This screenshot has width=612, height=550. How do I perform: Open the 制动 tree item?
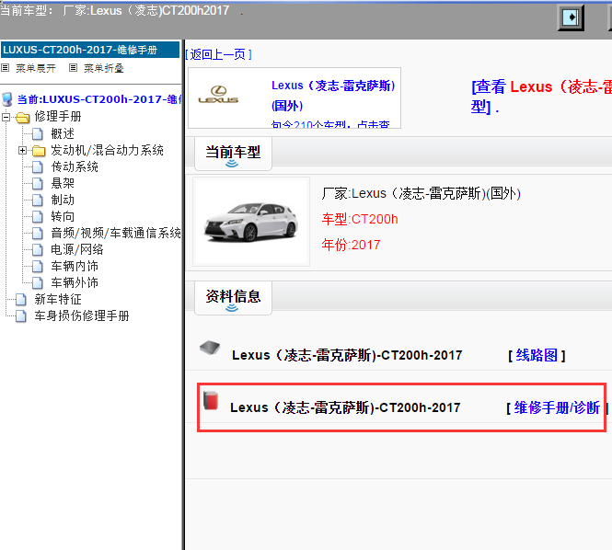[x=63, y=201]
